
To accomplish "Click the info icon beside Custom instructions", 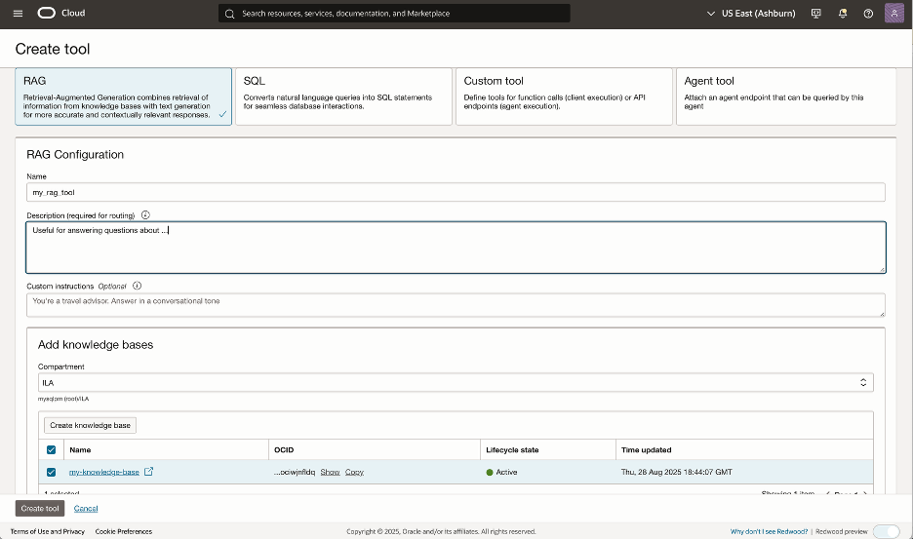I will (137, 286).
